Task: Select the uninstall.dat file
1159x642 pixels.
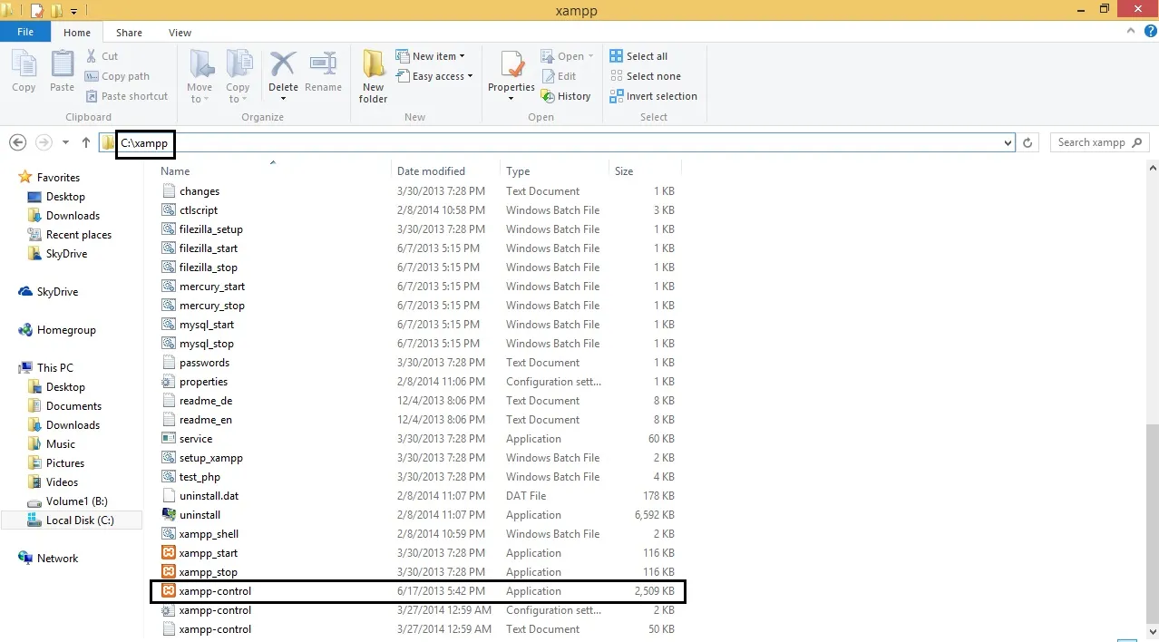Action: click(418, 496)
